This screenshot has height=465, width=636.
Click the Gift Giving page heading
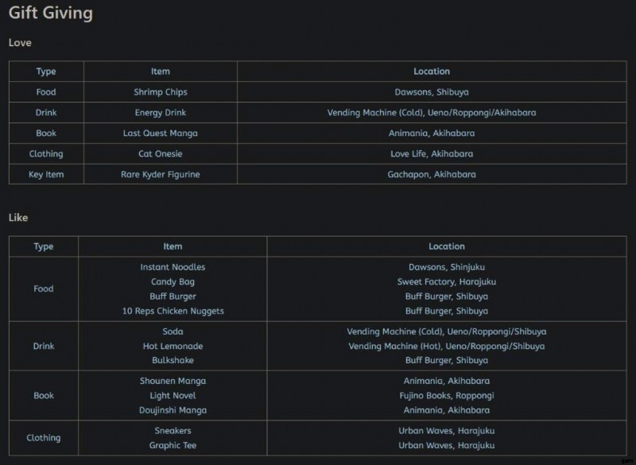(x=50, y=14)
